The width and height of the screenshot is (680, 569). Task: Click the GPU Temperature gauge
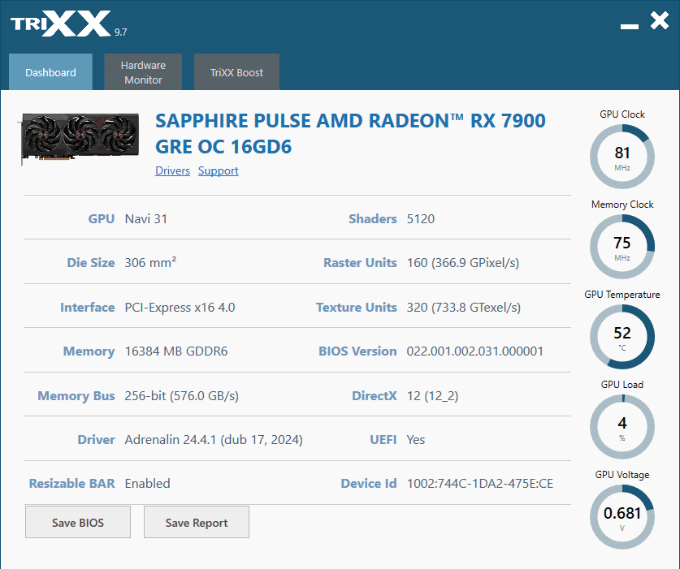[622, 337]
